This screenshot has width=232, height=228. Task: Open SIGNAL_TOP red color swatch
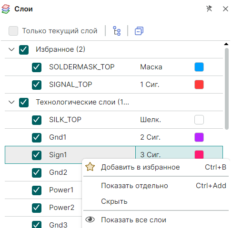pos(199,85)
